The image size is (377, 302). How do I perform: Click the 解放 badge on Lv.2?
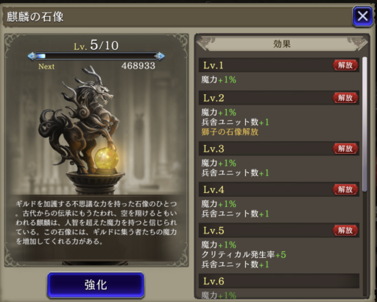pyautogui.click(x=345, y=98)
